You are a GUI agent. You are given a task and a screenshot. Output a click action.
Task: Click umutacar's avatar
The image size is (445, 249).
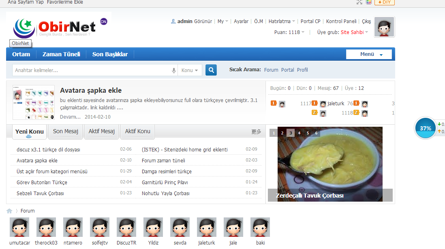pyautogui.click(x=19, y=227)
